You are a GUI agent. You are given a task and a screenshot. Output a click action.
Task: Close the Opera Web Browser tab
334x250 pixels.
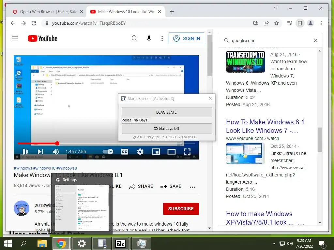tap(81, 12)
